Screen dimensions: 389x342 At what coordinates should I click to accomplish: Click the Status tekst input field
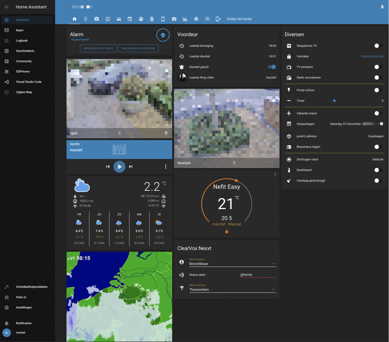258,275
